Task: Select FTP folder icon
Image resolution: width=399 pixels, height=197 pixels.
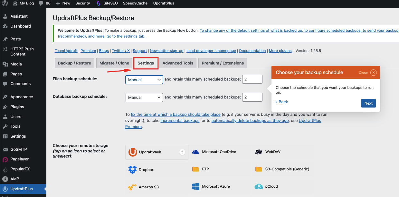Action: [x=195, y=169]
